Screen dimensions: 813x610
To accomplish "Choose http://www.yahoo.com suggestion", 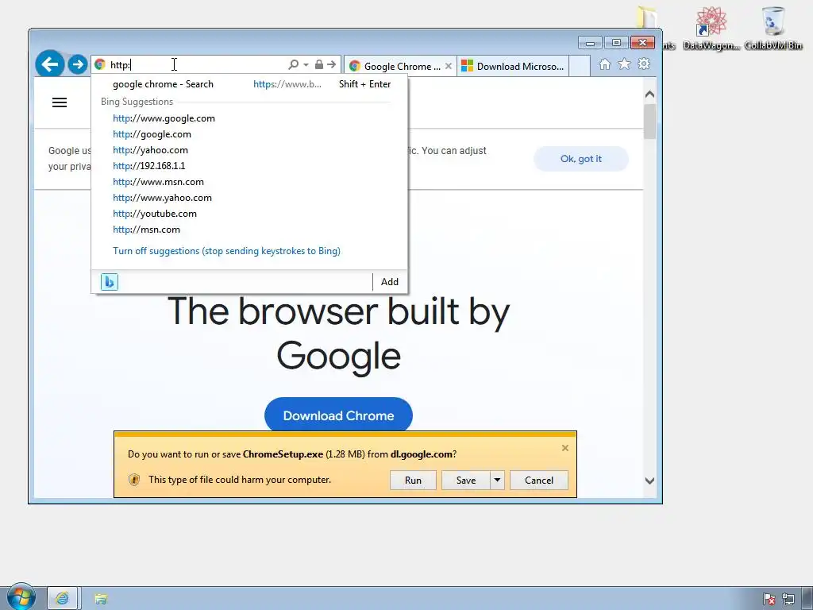I will click(x=249, y=198).
